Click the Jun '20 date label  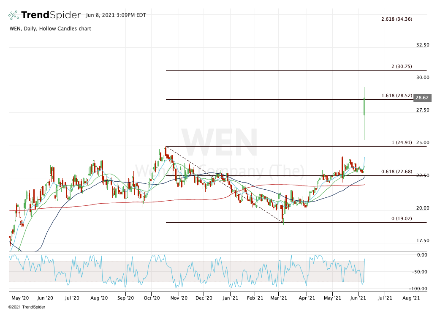coord(45,298)
